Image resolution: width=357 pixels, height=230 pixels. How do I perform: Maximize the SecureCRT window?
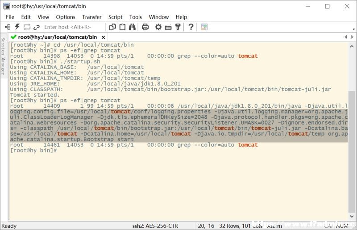pos(327,6)
